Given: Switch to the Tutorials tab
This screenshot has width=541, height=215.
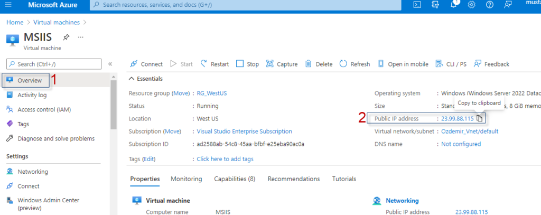Looking at the screenshot, I should pyautogui.click(x=344, y=179).
